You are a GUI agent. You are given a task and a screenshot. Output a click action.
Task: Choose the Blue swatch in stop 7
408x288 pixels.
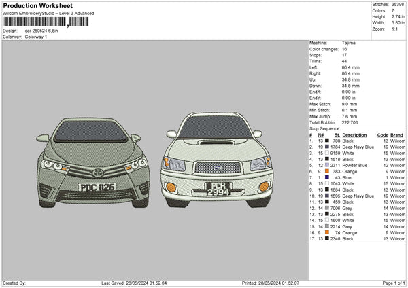pos(327,177)
